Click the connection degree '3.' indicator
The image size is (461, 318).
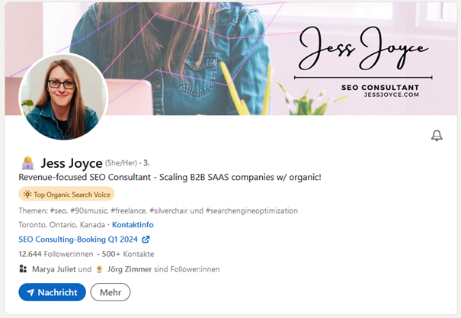click(146, 162)
